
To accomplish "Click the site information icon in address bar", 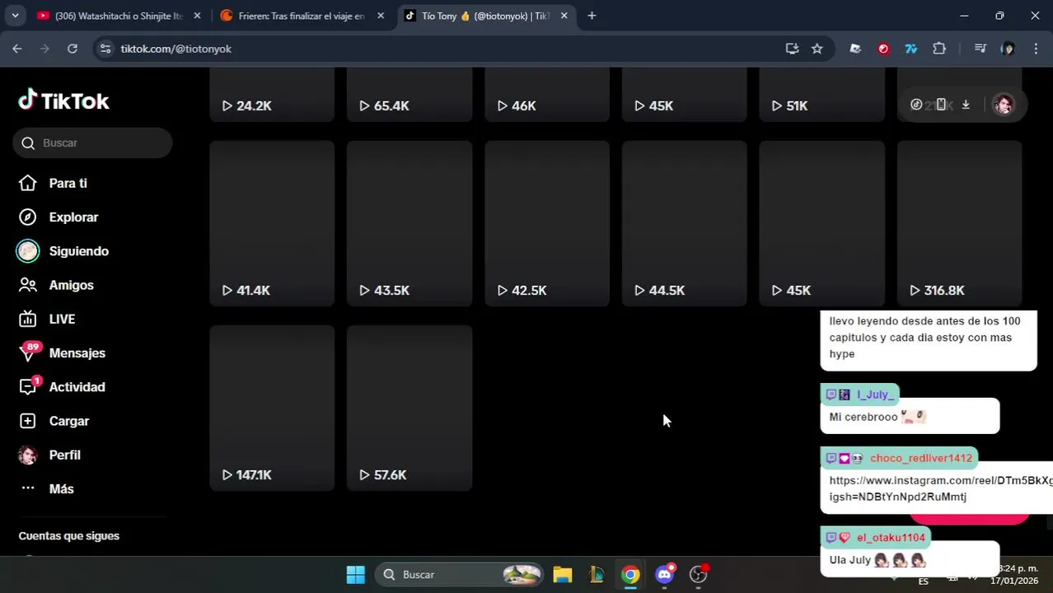I will (105, 49).
